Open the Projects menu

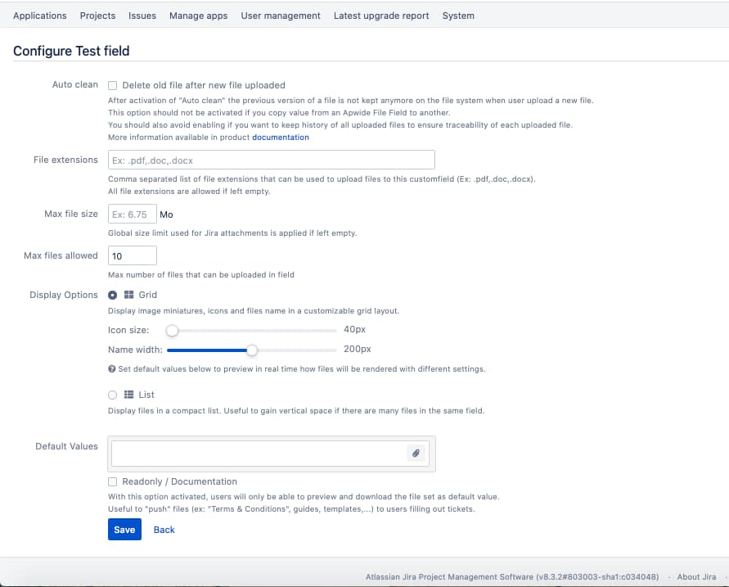[x=97, y=16]
